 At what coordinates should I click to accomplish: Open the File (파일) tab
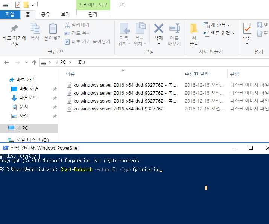[10, 14]
